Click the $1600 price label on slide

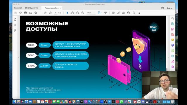[x=31, y=66]
